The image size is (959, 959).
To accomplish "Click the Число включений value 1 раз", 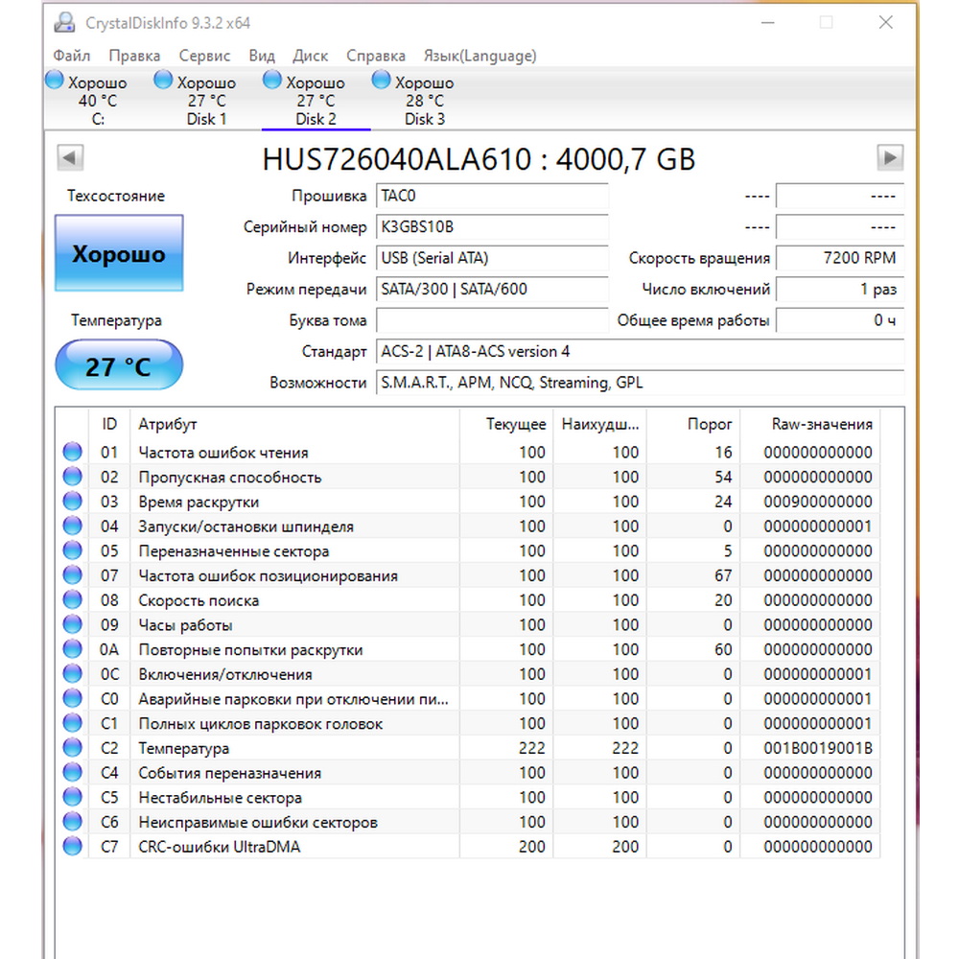I will 840,290.
